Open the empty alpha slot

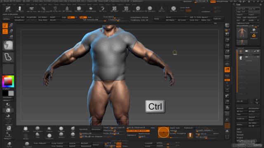pyautogui.click(x=8, y=69)
